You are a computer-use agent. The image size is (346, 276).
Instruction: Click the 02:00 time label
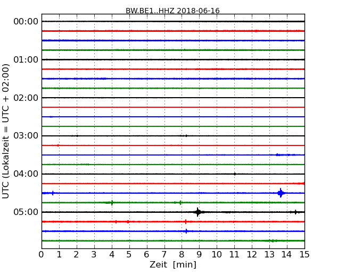pyautogui.click(x=26, y=98)
